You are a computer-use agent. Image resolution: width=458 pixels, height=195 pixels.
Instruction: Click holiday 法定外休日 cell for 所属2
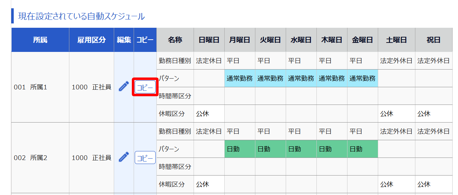click(x=434, y=132)
